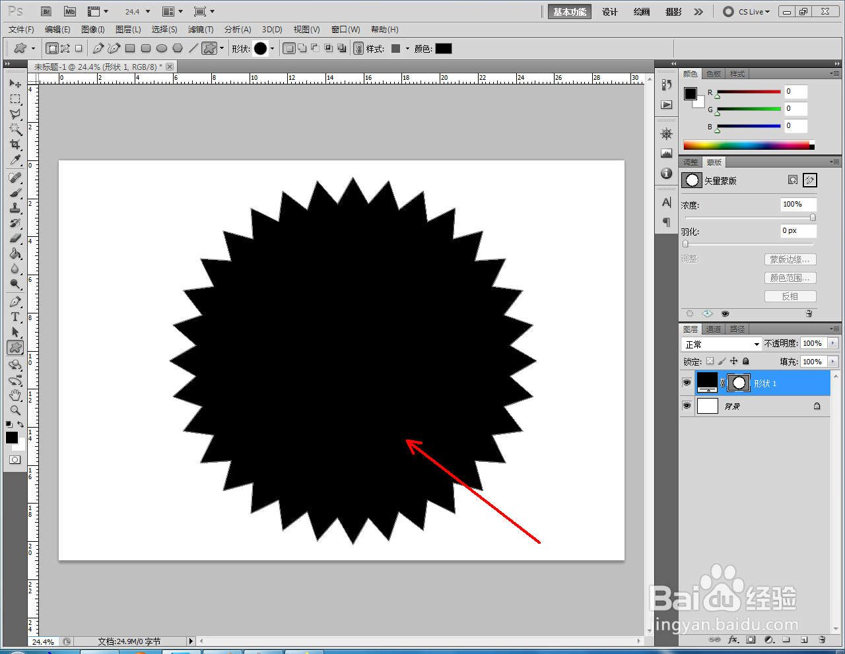Open the 样式 style picker dropdown

[x=407, y=48]
